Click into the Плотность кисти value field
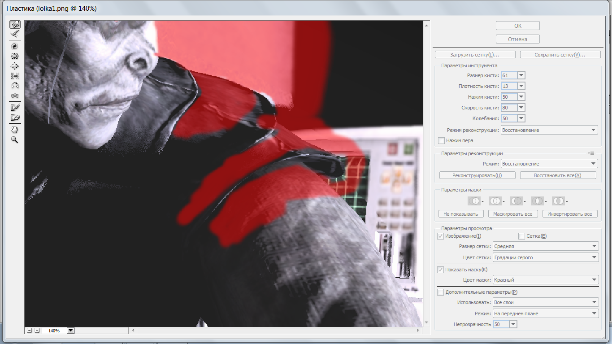 tap(509, 86)
